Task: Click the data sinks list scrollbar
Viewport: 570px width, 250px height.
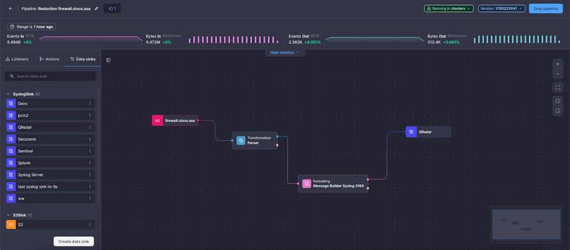Action: click(x=99, y=146)
